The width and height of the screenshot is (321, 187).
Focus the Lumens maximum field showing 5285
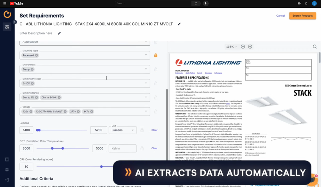coord(98,130)
